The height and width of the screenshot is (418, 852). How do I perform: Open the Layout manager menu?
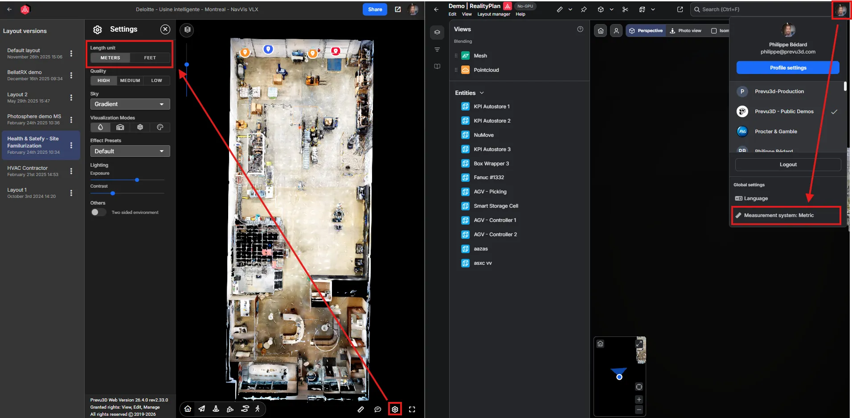tap(494, 14)
